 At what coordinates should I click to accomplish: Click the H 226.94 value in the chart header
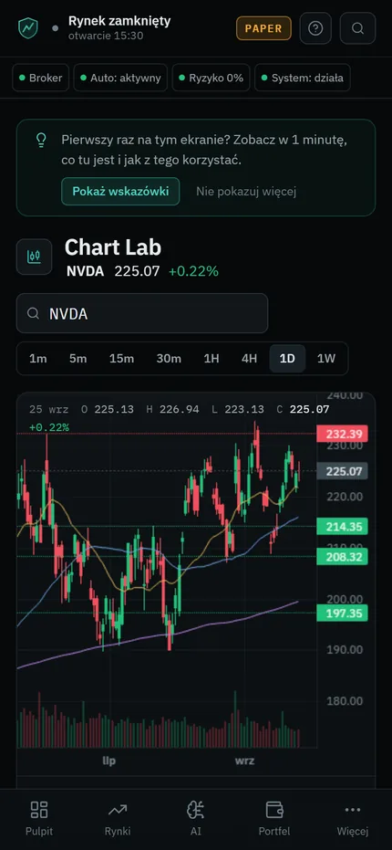(172, 409)
